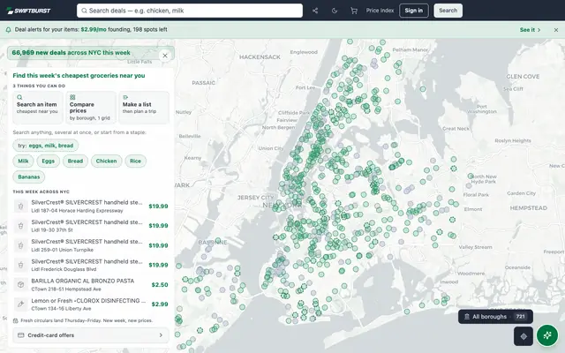Screen dimensions: 565x353
Task: Select the Search an item card
Action: 38,108
